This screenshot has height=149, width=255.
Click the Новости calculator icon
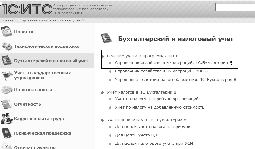point(7,31)
